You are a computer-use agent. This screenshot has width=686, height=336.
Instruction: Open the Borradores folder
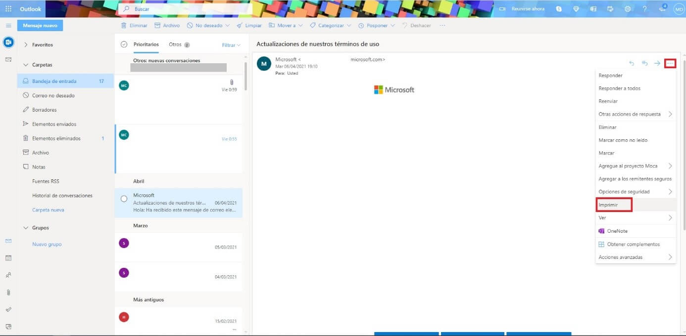pos(65,110)
